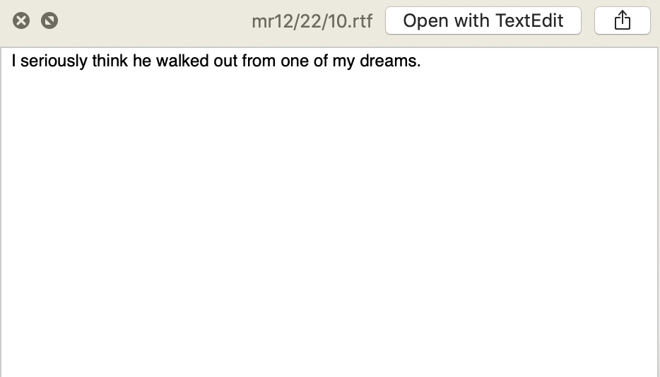Click the word 'from' in the text
The image size is (660, 377).
(259, 61)
